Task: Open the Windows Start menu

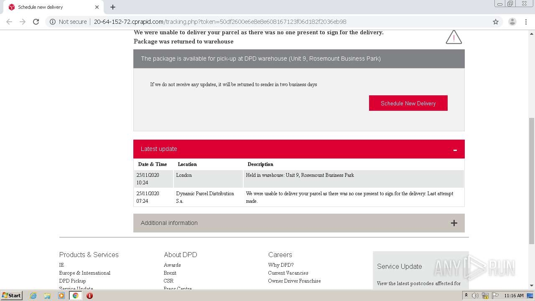Action: (12, 295)
